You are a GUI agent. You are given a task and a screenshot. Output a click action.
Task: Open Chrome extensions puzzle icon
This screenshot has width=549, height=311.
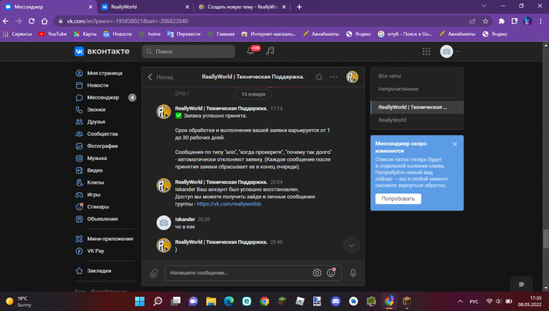[x=501, y=21]
